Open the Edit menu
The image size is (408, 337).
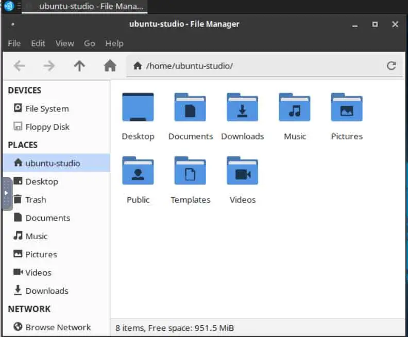(x=38, y=43)
